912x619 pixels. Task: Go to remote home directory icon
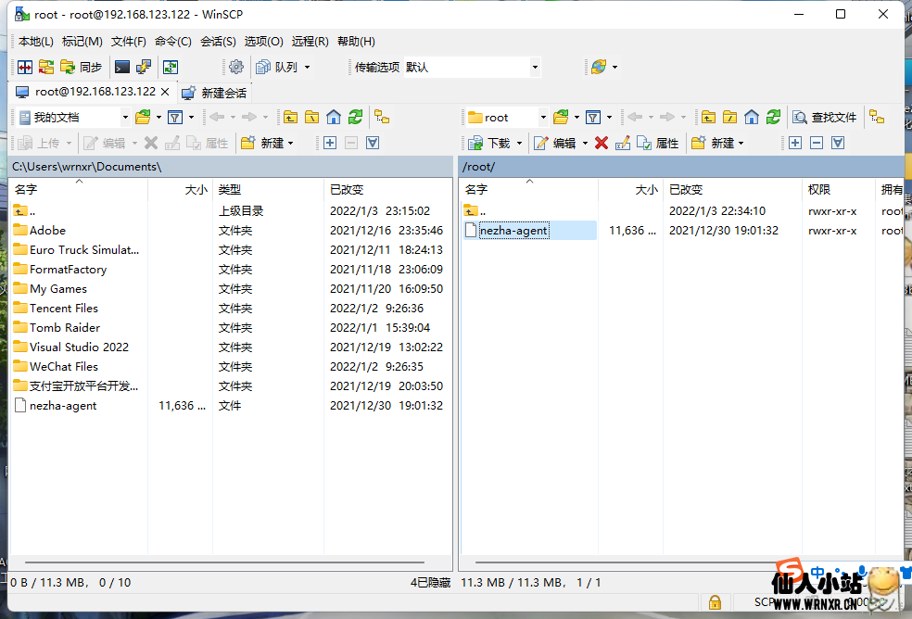pyautogui.click(x=752, y=118)
